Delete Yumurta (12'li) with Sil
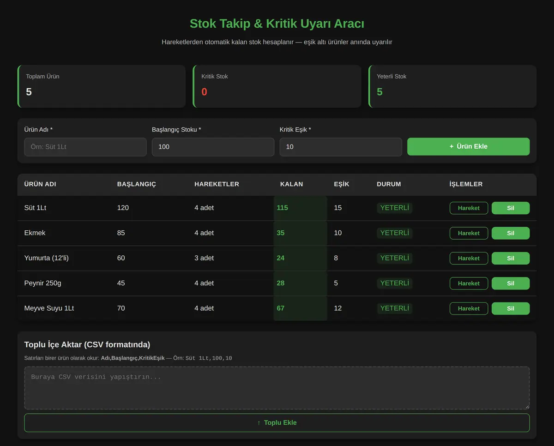This screenshot has width=554, height=446. pos(511,258)
